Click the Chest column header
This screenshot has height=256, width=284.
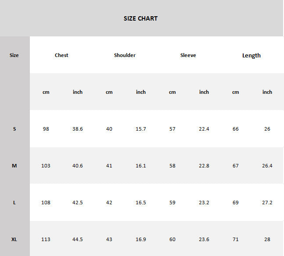[x=61, y=55]
